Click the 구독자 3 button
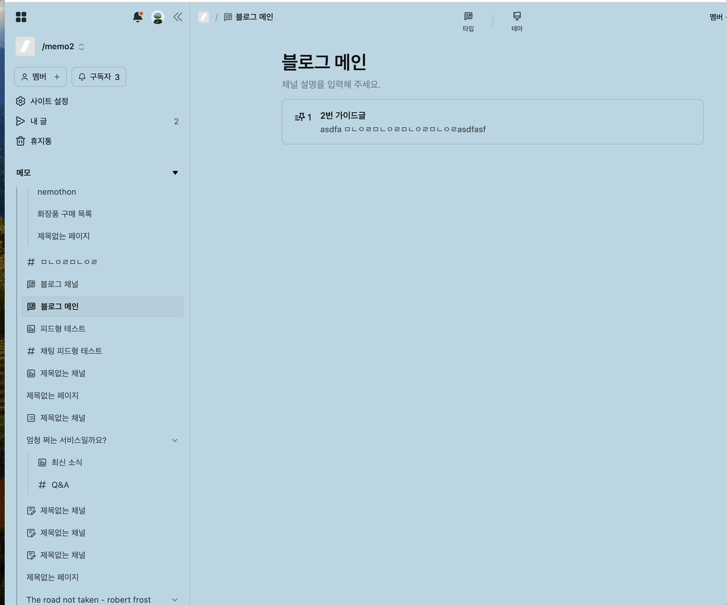The width and height of the screenshot is (727, 605). click(98, 77)
